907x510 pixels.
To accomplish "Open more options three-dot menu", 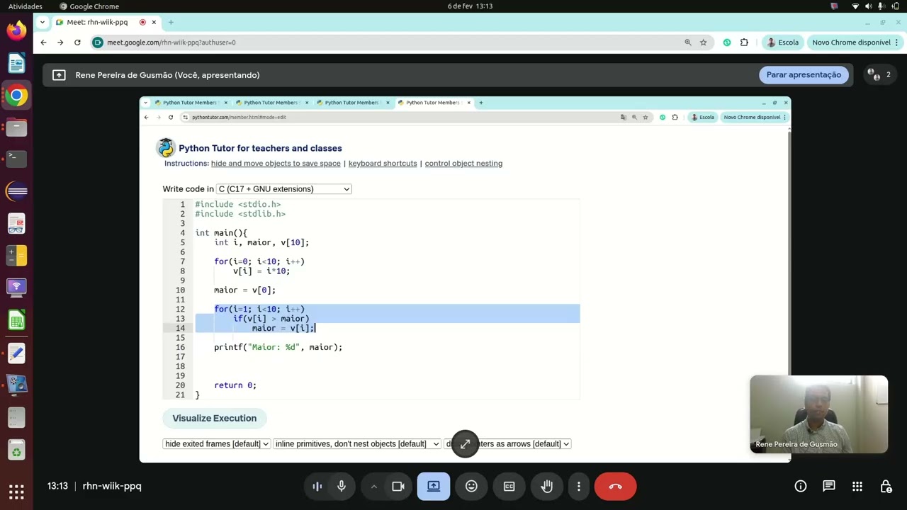I will tap(579, 486).
